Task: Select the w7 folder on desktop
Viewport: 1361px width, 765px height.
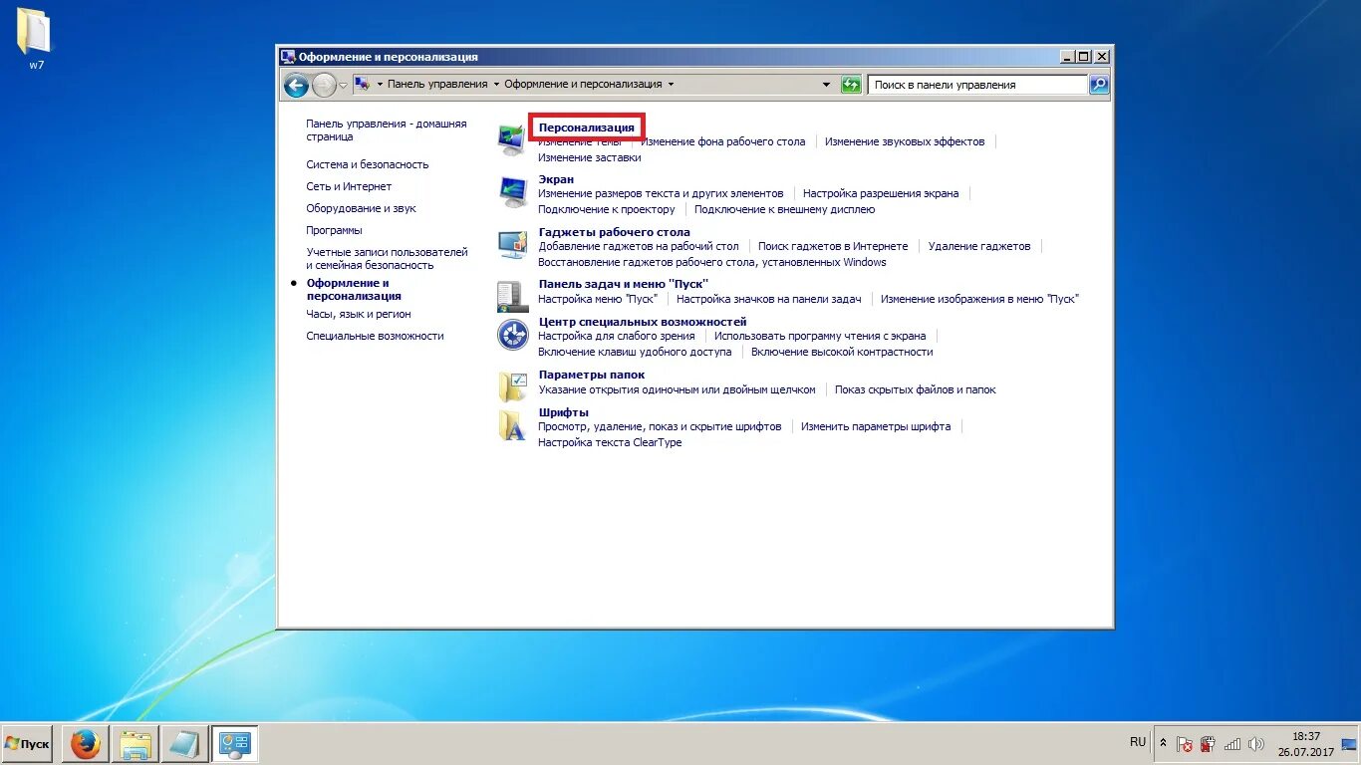Action: point(35,40)
